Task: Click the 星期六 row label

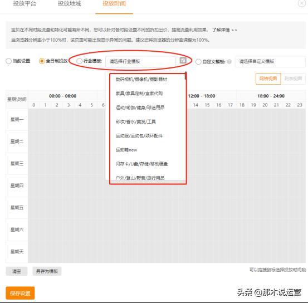Action: (x=17, y=229)
